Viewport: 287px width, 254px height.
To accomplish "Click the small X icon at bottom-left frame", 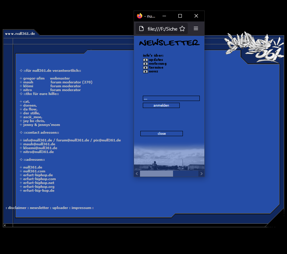I will click(5, 225).
